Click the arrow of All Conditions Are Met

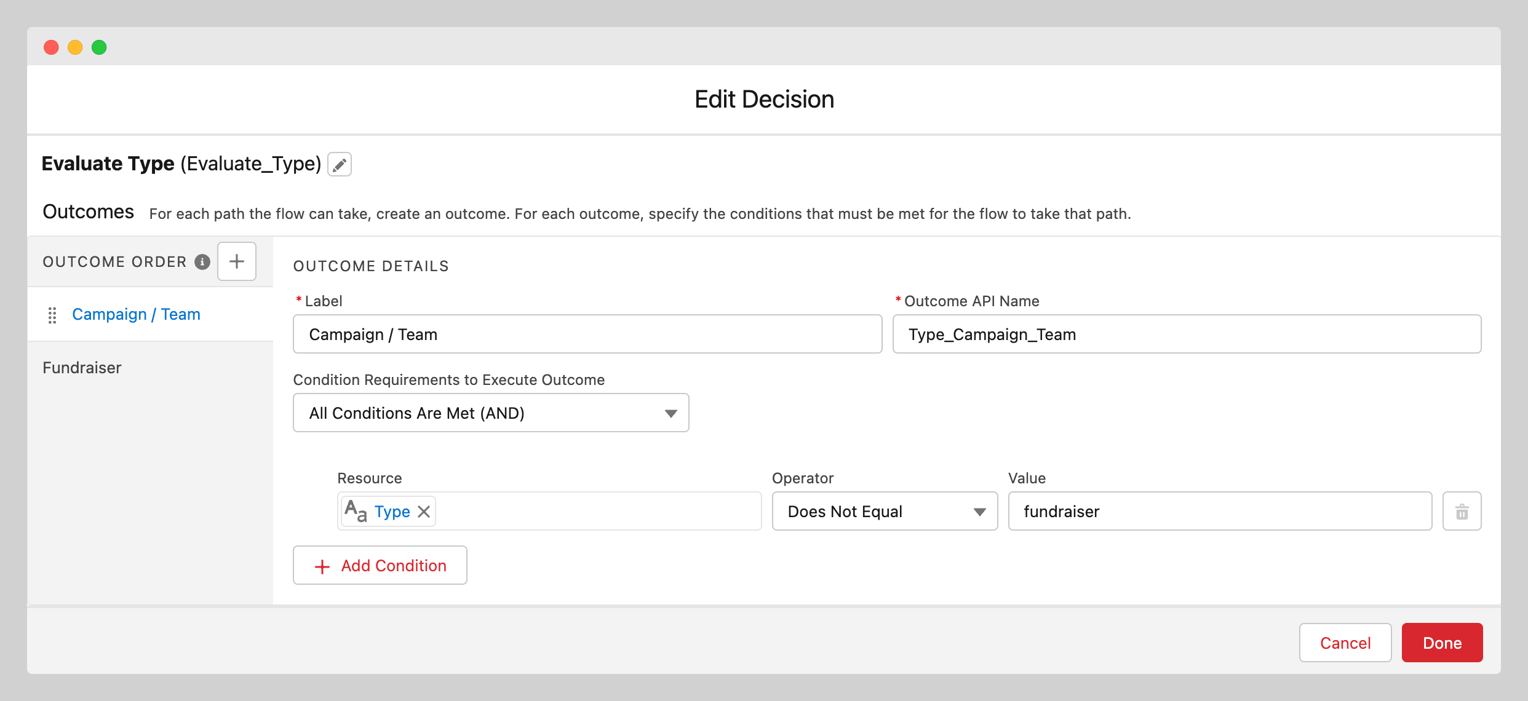pyautogui.click(x=671, y=413)
